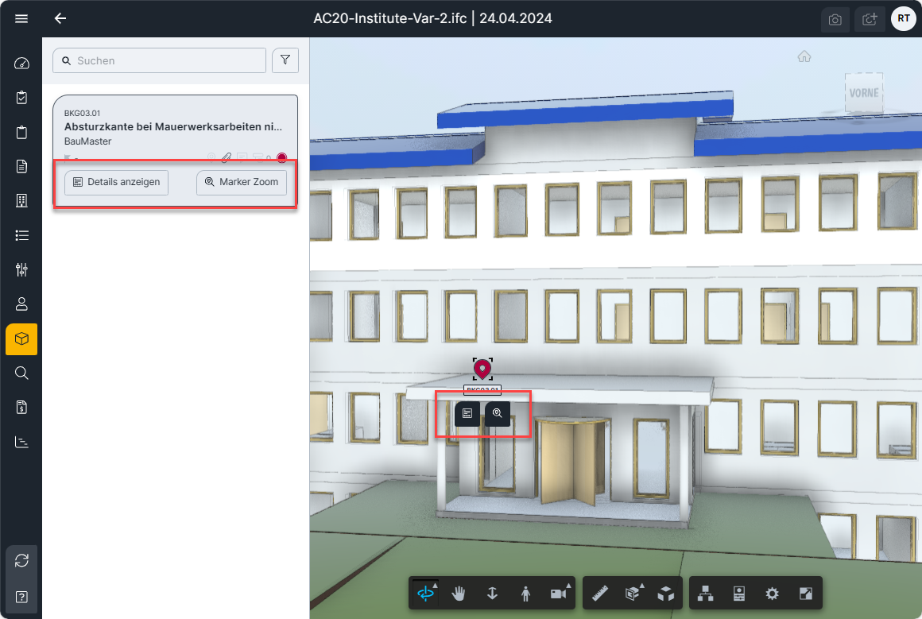
Task: Click the home view icon in viewer
Action: [x=804, y=56]
